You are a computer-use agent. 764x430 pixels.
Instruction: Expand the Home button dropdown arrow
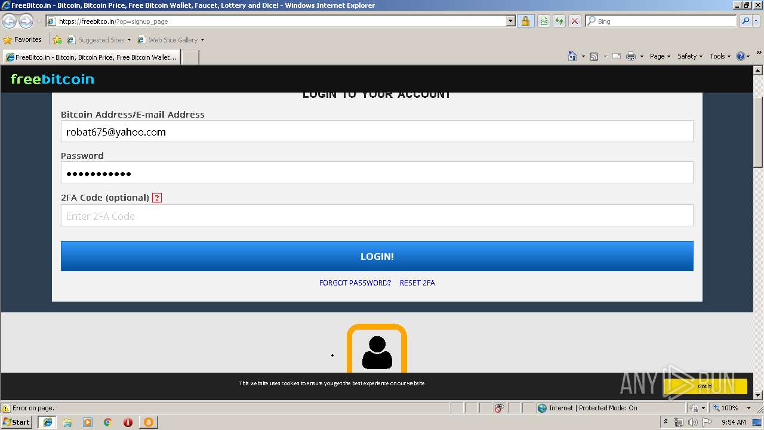(583, 56)
